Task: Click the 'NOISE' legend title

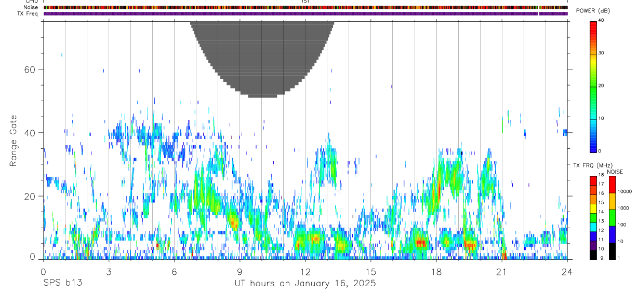Action: point(615,172)
